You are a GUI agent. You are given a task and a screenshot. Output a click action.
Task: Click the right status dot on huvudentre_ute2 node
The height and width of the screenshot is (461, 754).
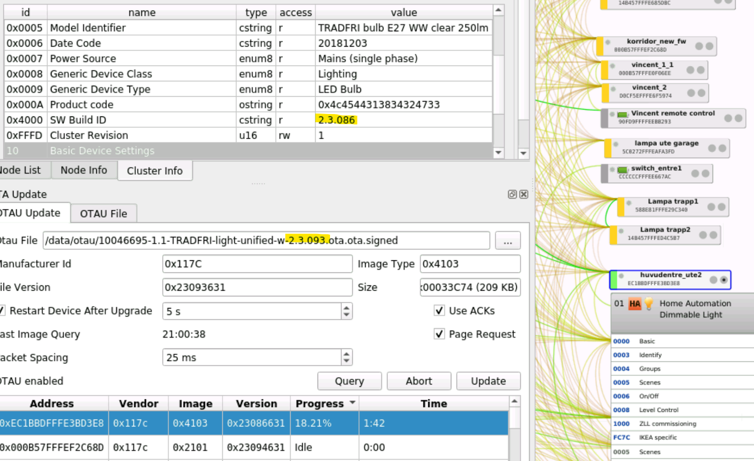(724, 280)
